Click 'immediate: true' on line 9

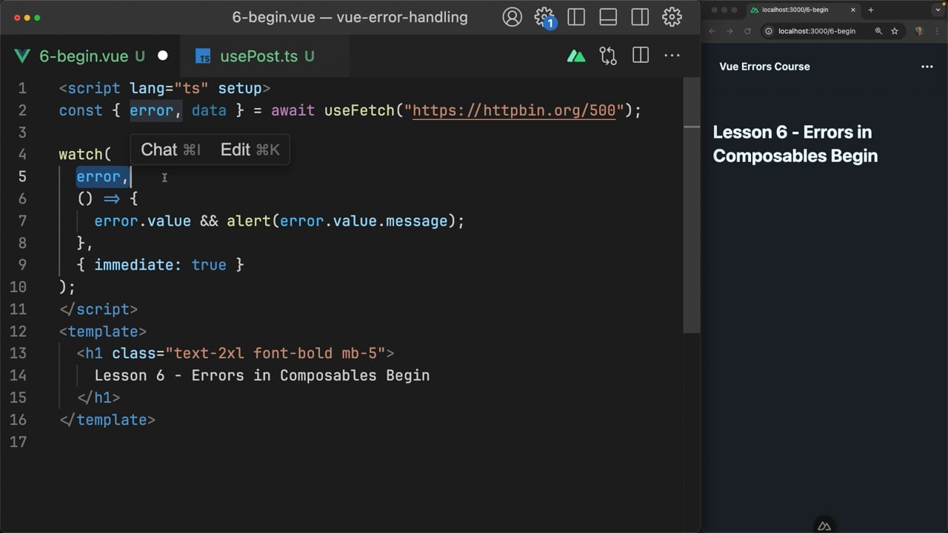coord(160,265)
